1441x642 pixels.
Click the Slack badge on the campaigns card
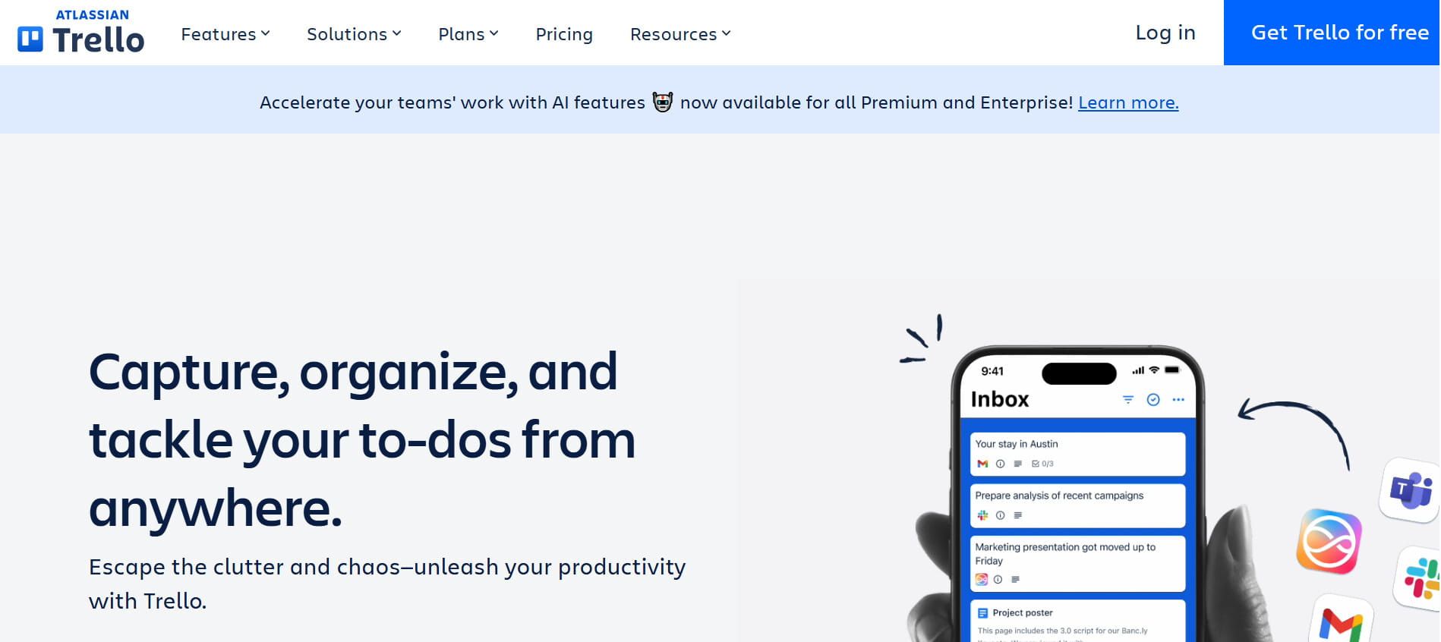pyautogui.click(x=982, y=515)
